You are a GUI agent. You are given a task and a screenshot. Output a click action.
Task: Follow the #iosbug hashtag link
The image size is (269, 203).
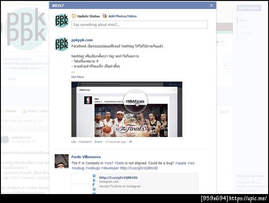[78, 168]
